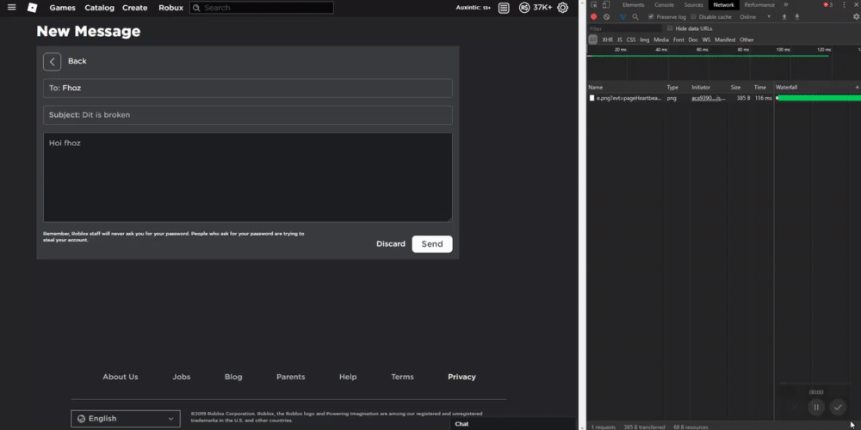This screenshot has height=430, width=861.
Task: Open Network panel settings gear
Action: pyautogui.click(x=856, y=17)
